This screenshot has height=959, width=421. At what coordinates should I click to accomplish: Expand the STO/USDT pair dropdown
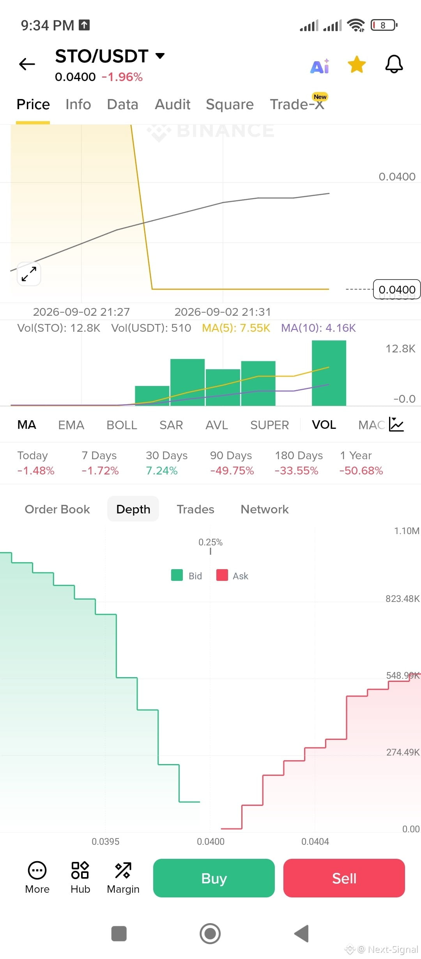pyautogui.click(x=160, y=56)
